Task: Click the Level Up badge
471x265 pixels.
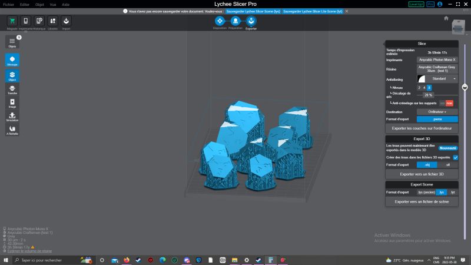Action: 416,4
